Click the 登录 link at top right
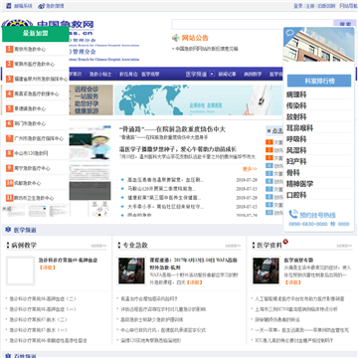The width and height of the screenshot is (358, 358). click(298, 6)
